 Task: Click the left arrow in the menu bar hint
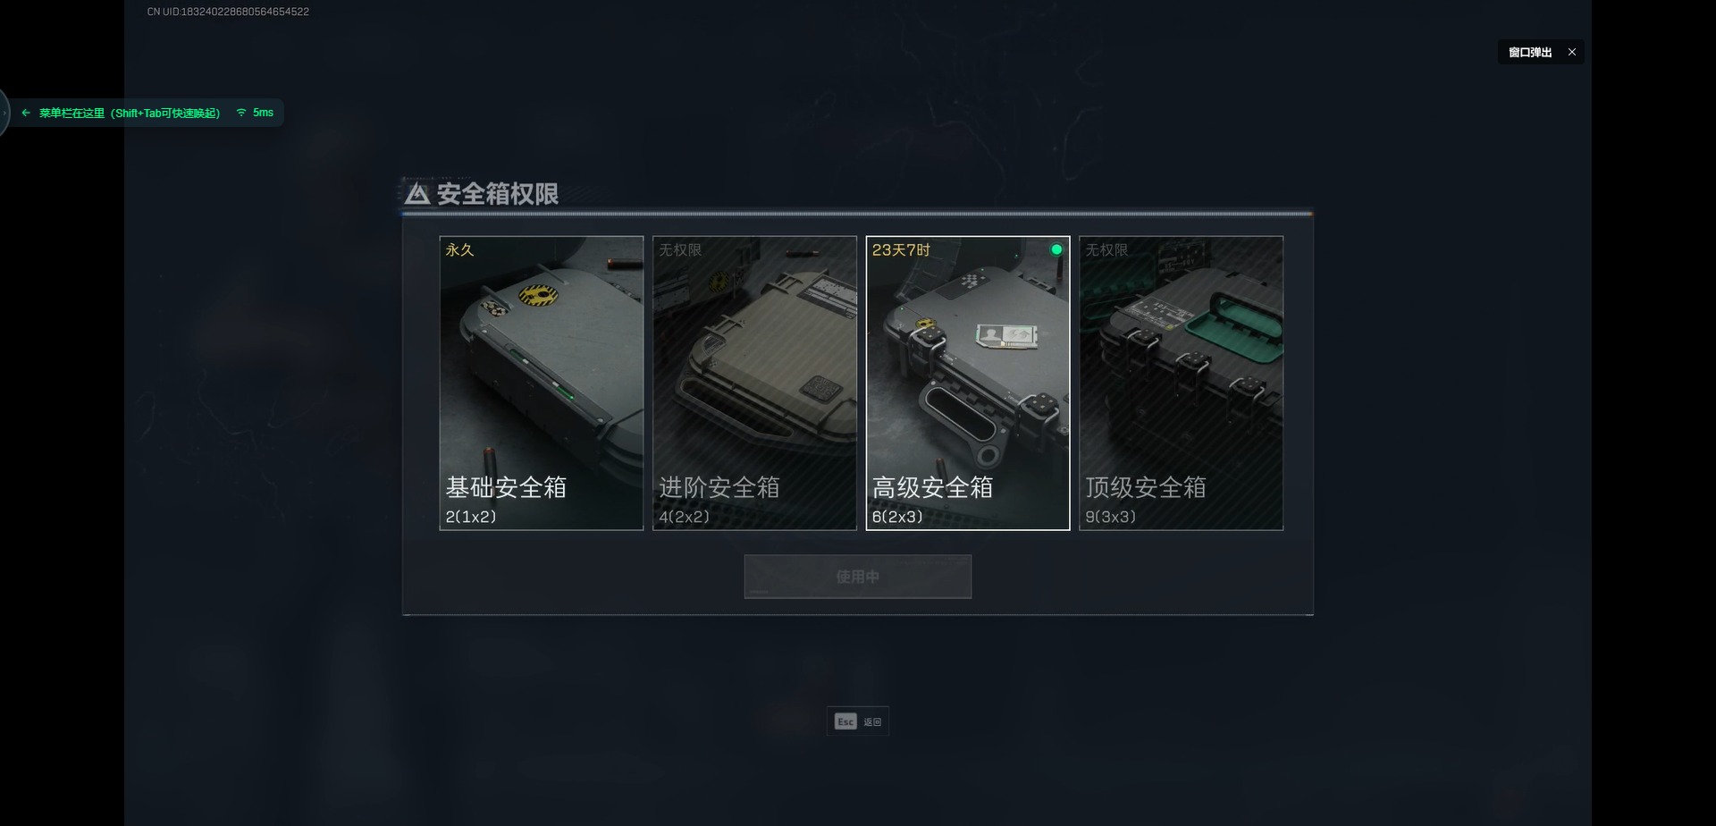point(26,113)
